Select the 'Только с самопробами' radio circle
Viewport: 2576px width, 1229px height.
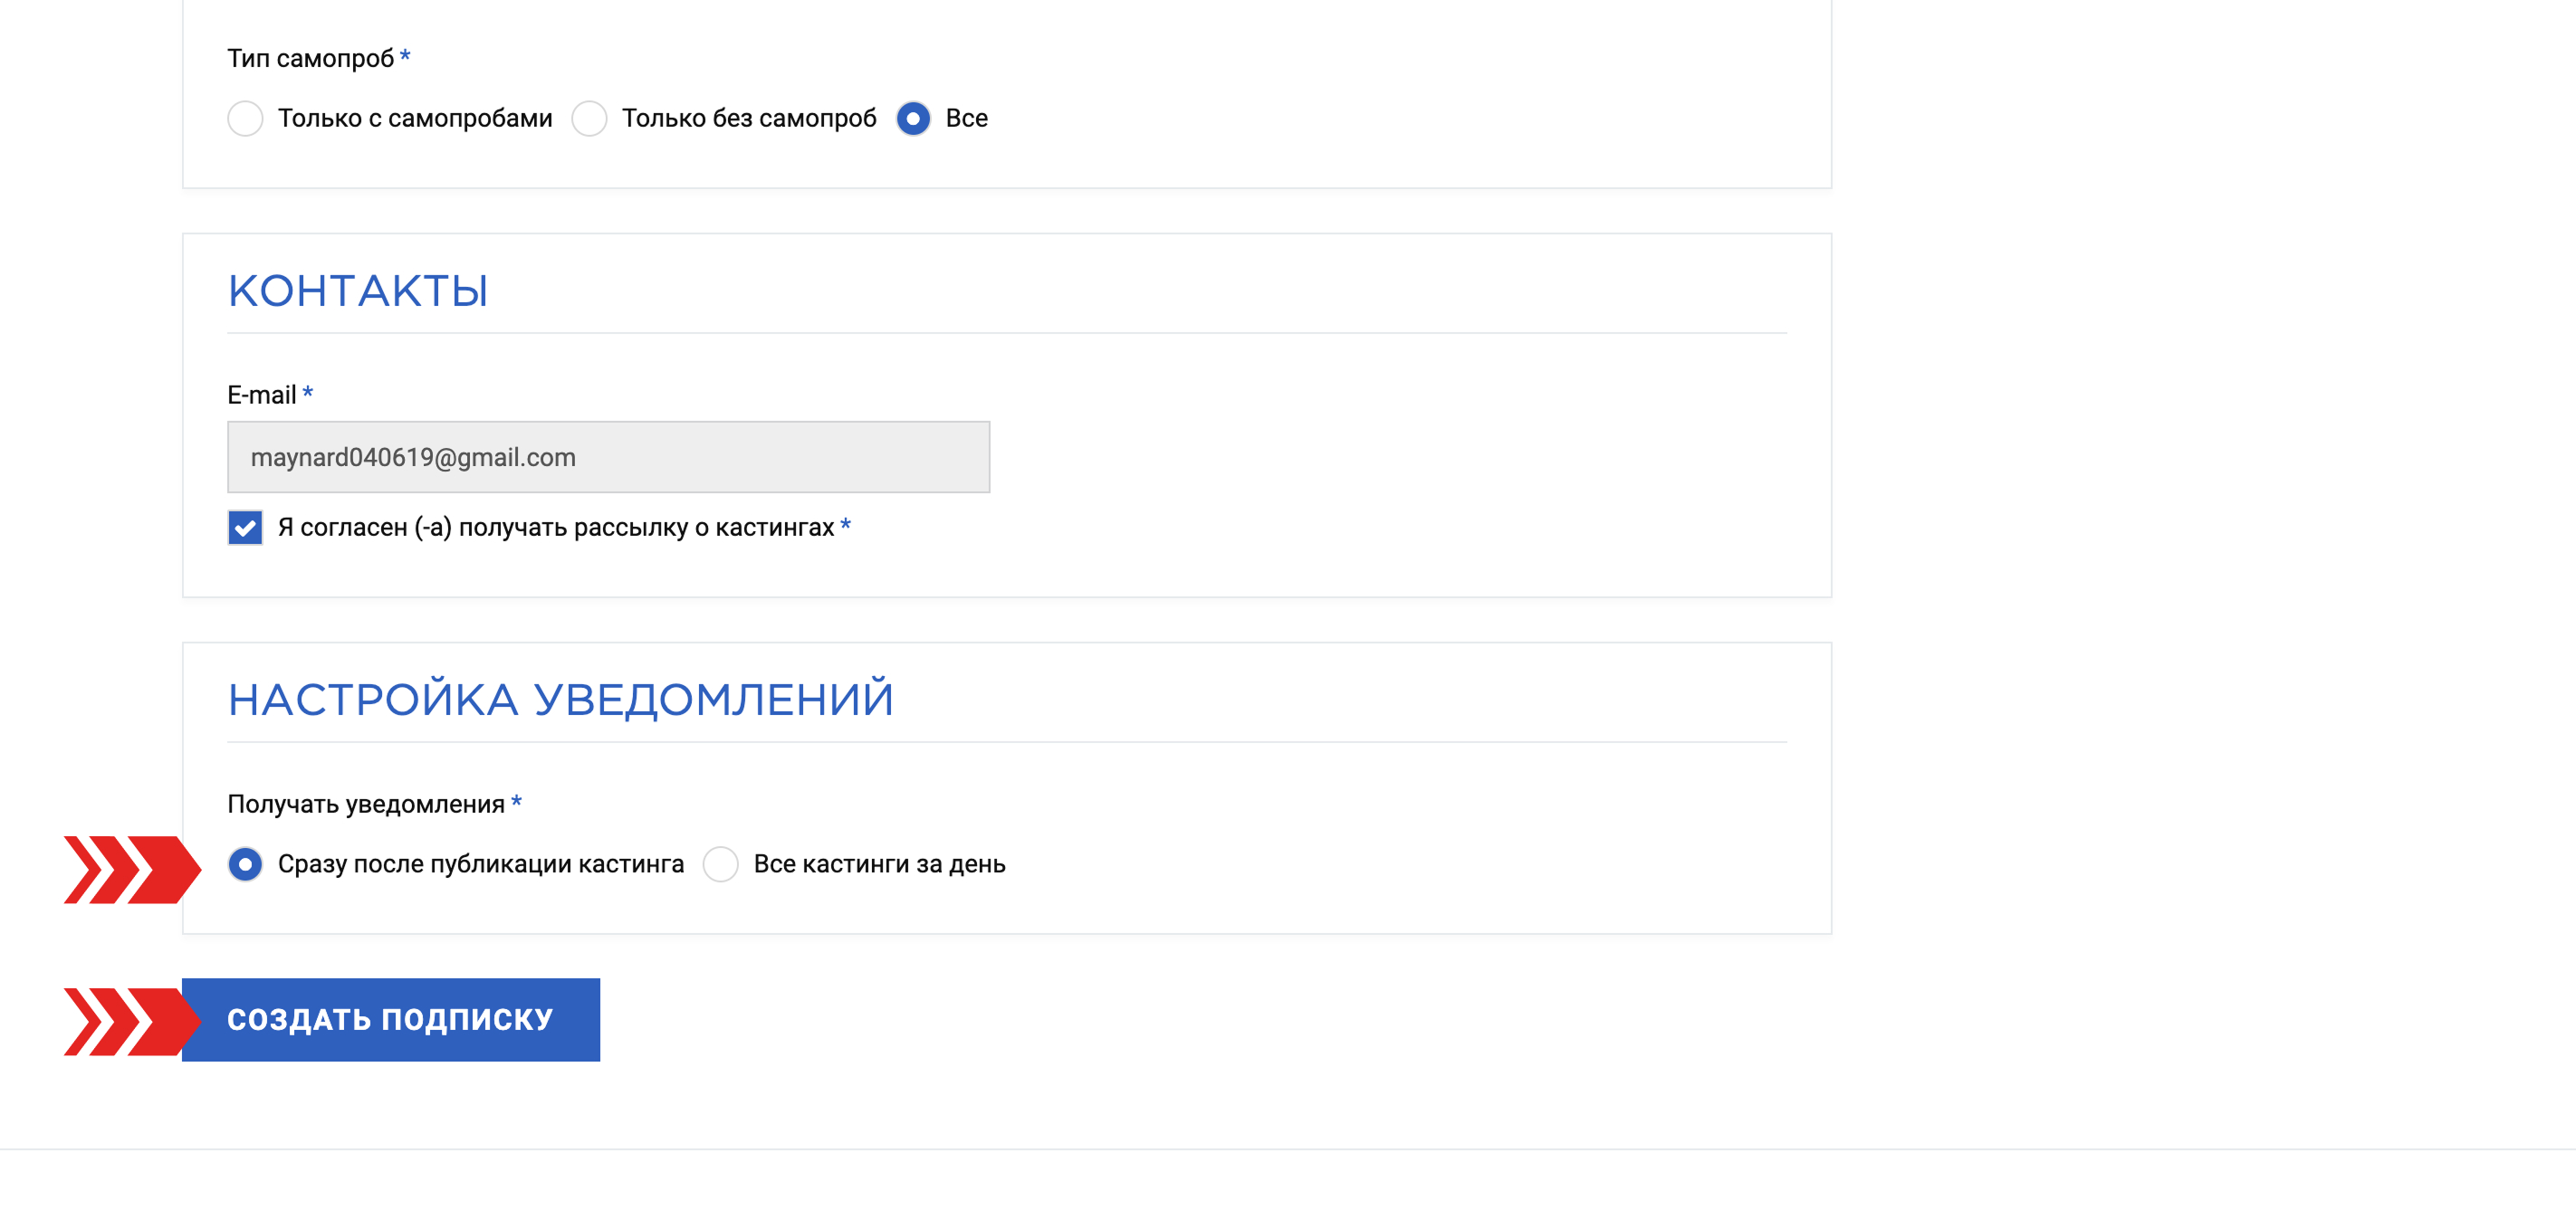[245, 119]
